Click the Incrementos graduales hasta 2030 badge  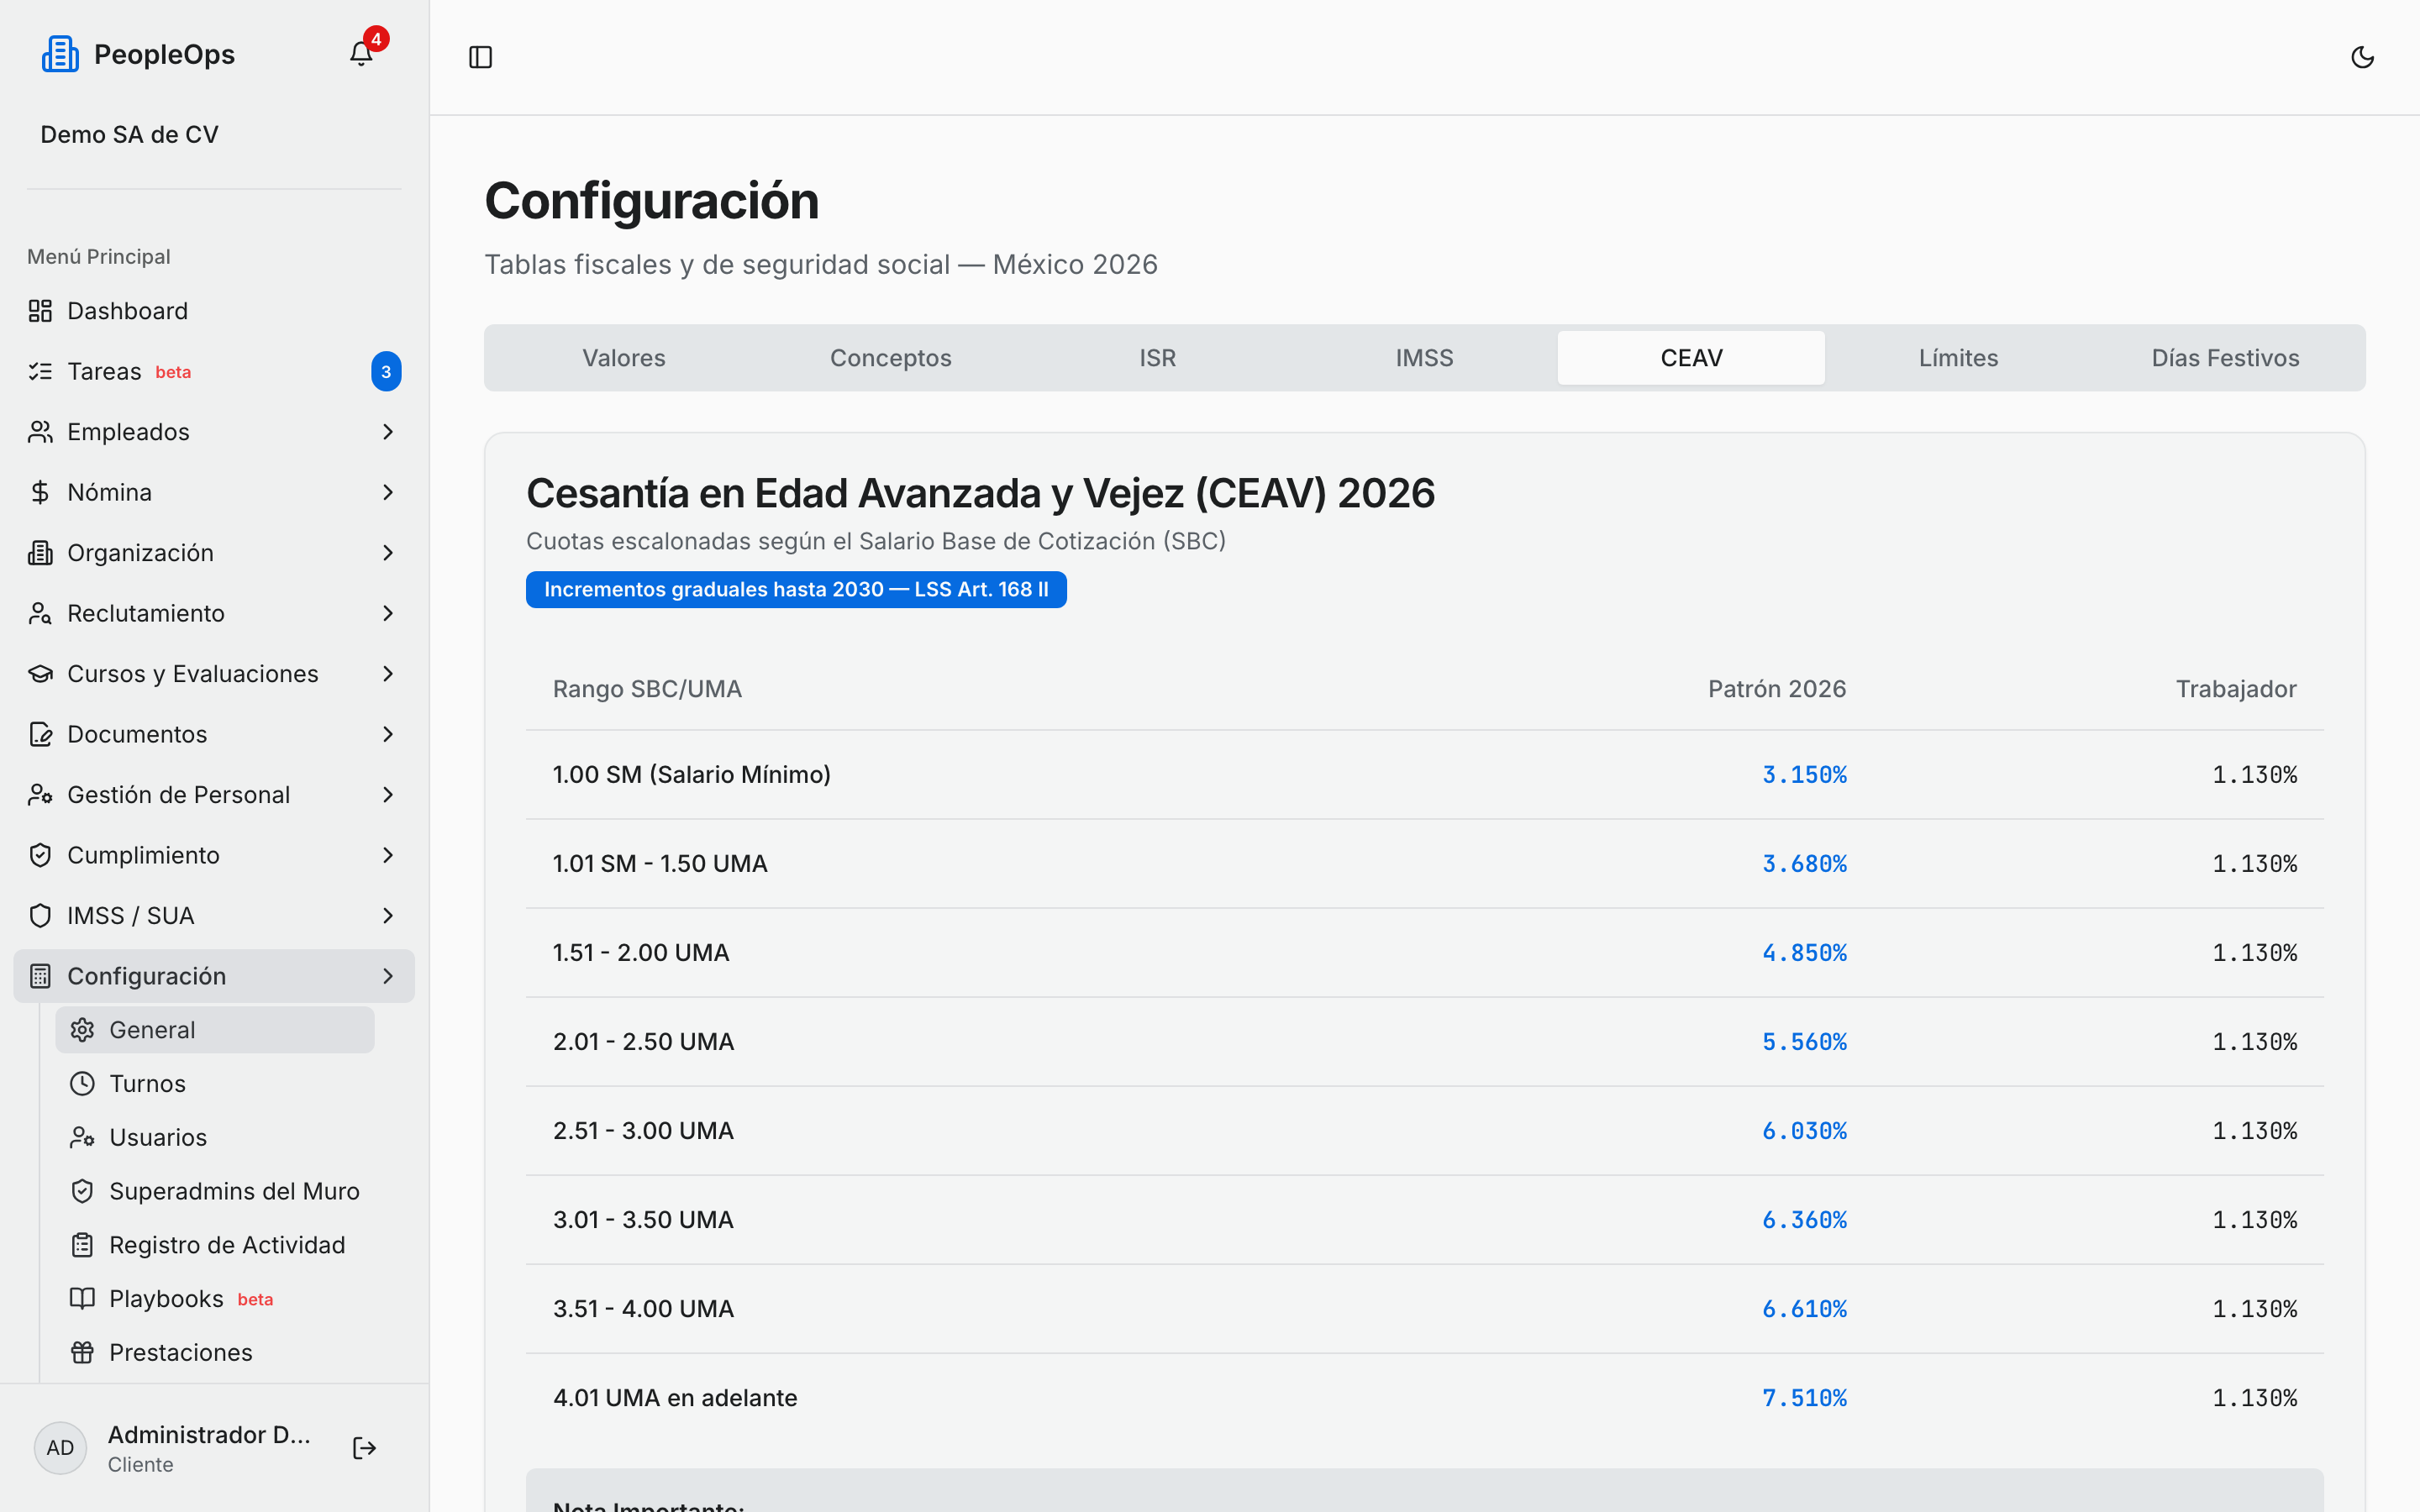point(796,590)
